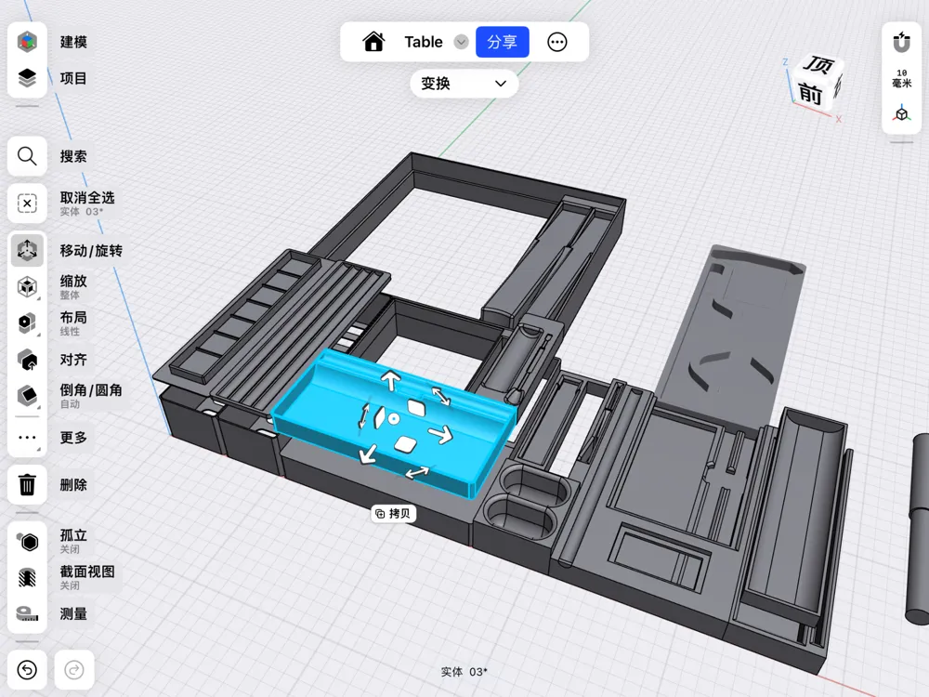Screen dimensions: 929x697
Task: Click the gizmo center point circle
Action: [x=393, y=420]
